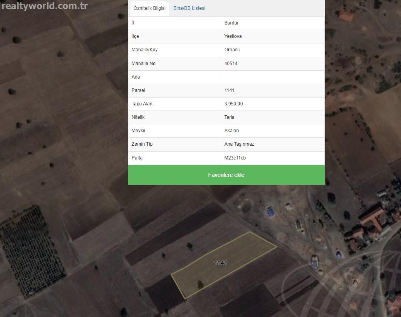Open the Bina/BB Listesi tab
This screenshot has height=317, width=401.
[189, 8]
